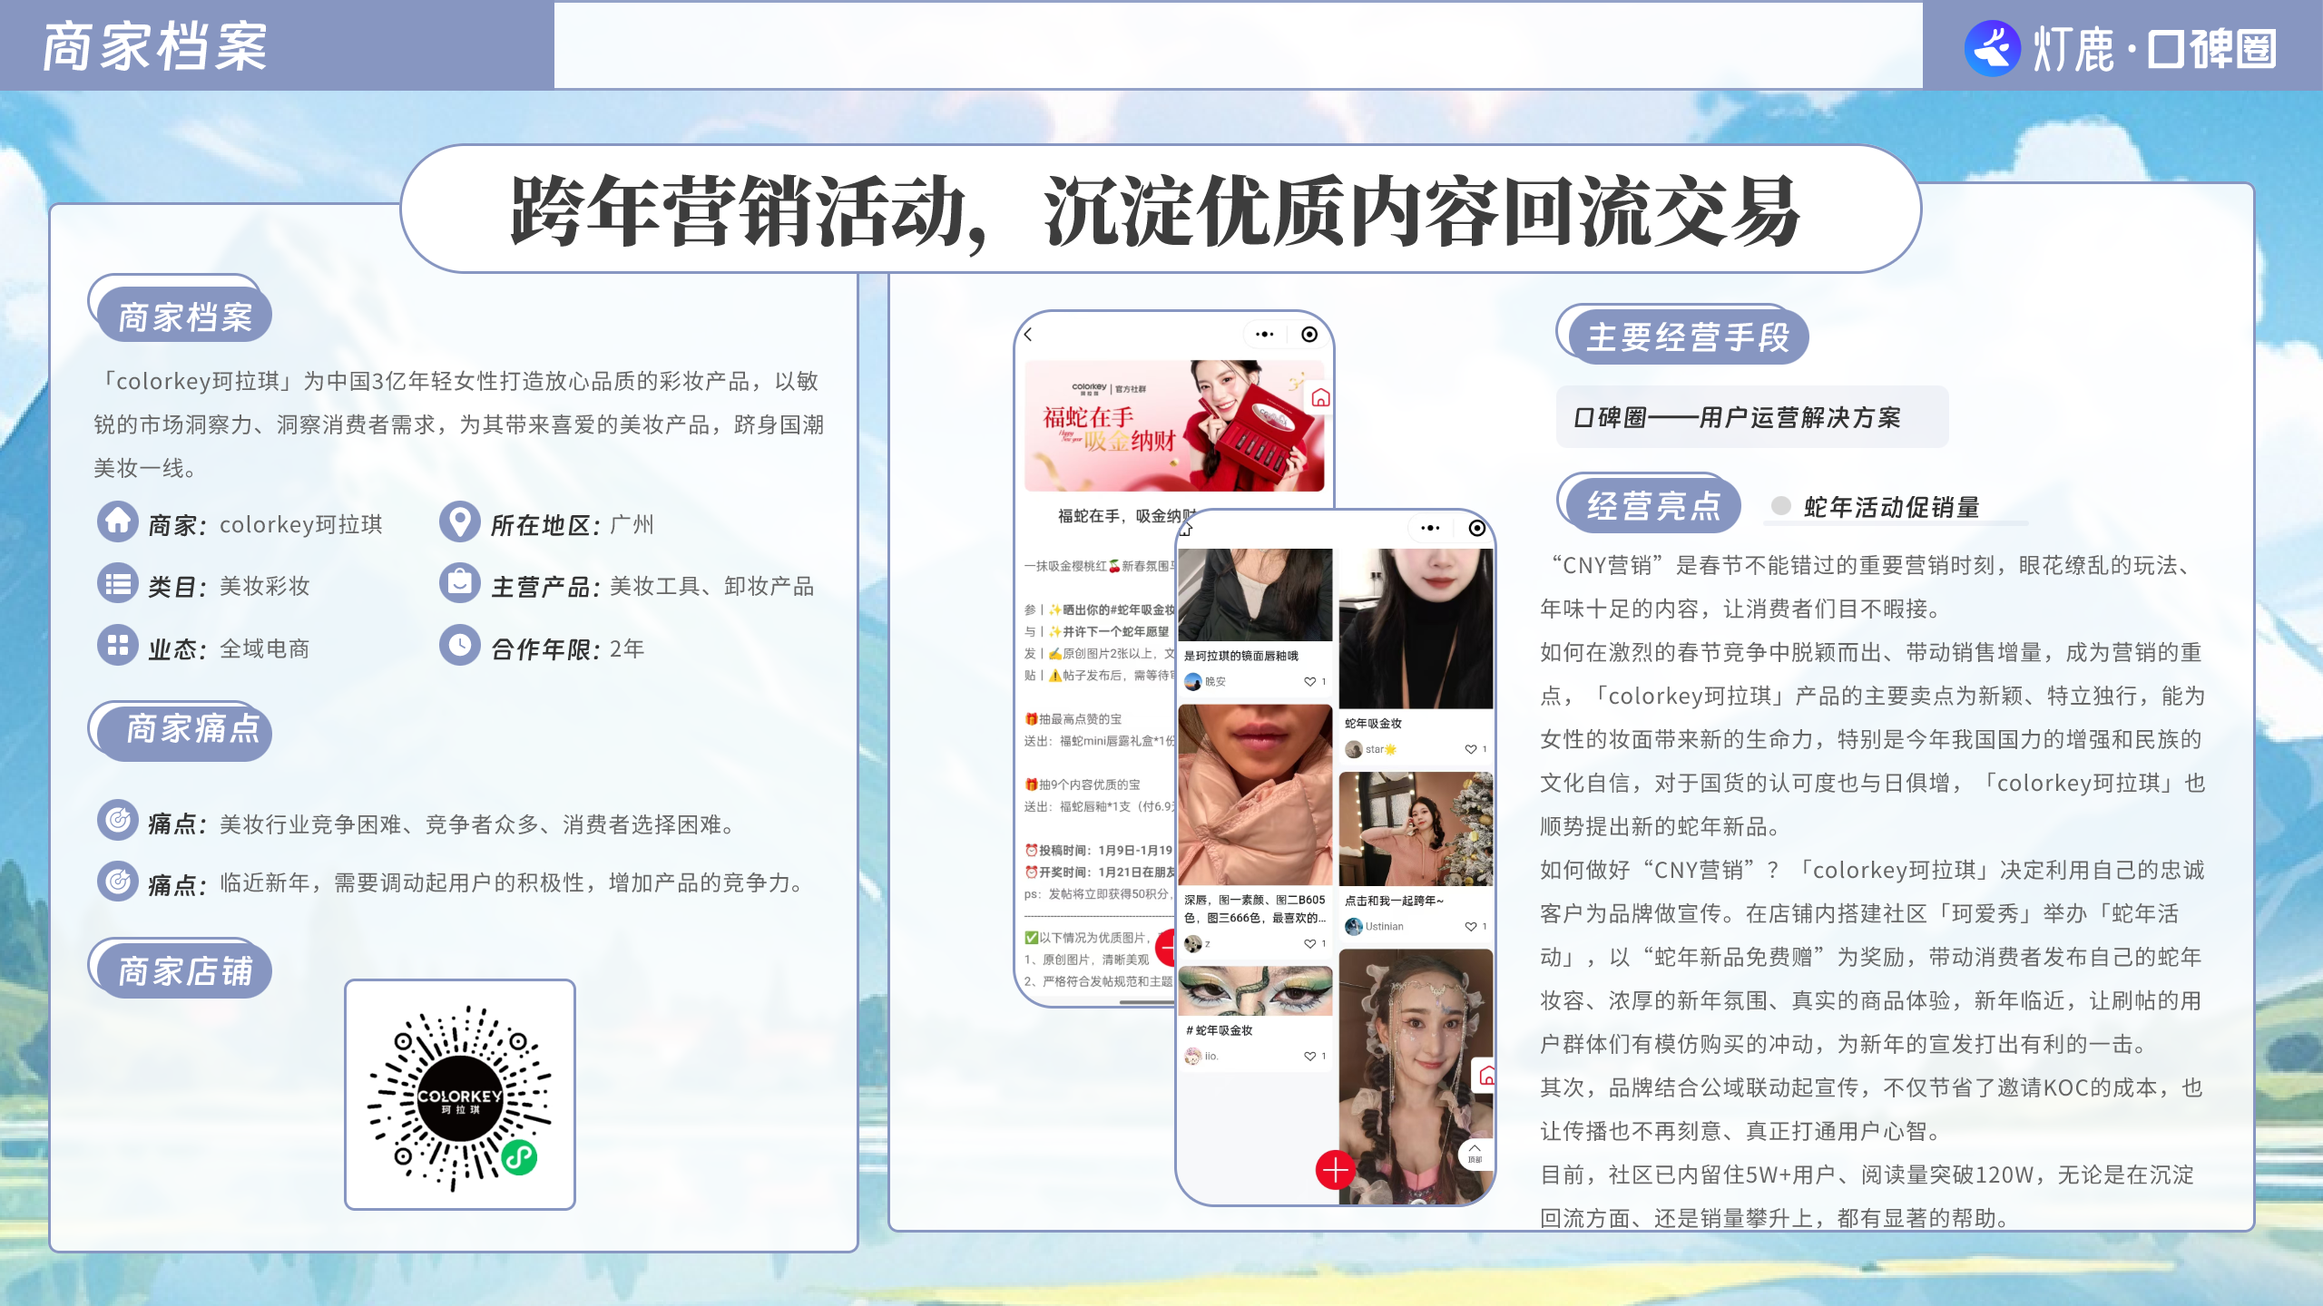Click the 经营亮点 section label

click(1653, 505)
